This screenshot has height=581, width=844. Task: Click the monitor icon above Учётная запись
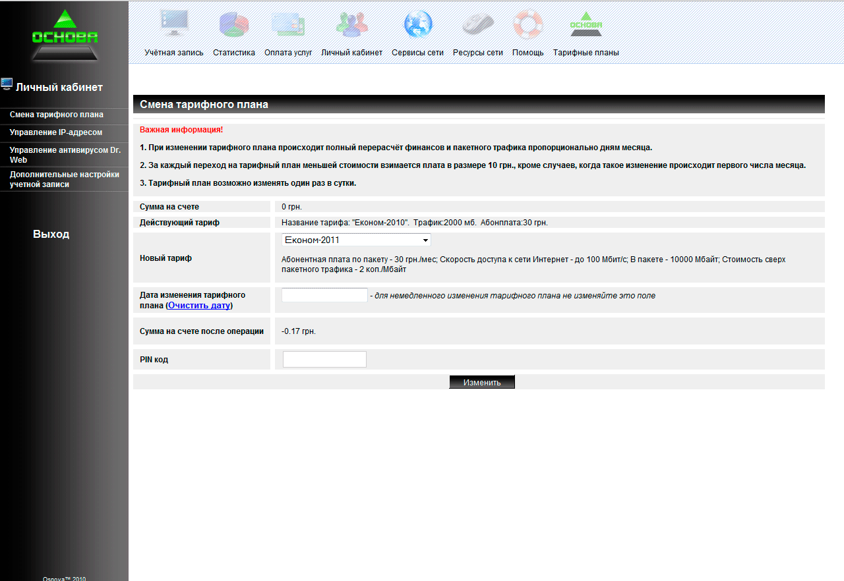click(x=174, y=25)
